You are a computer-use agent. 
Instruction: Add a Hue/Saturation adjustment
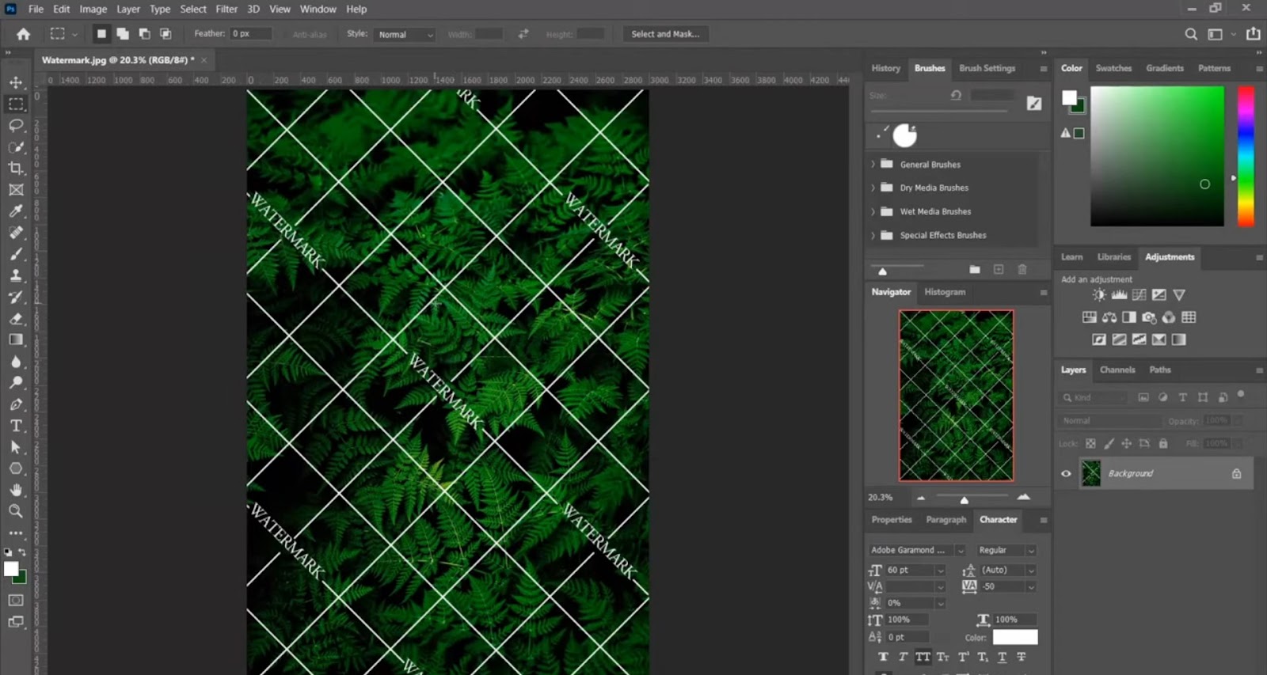coord(1090,317)
